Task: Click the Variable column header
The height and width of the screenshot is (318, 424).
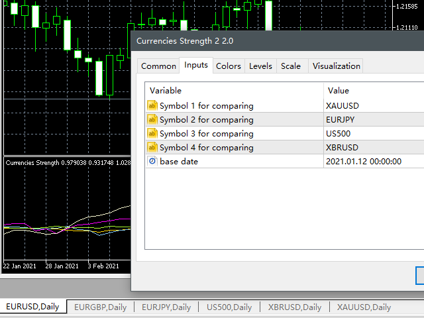Action: coord(234,90)
